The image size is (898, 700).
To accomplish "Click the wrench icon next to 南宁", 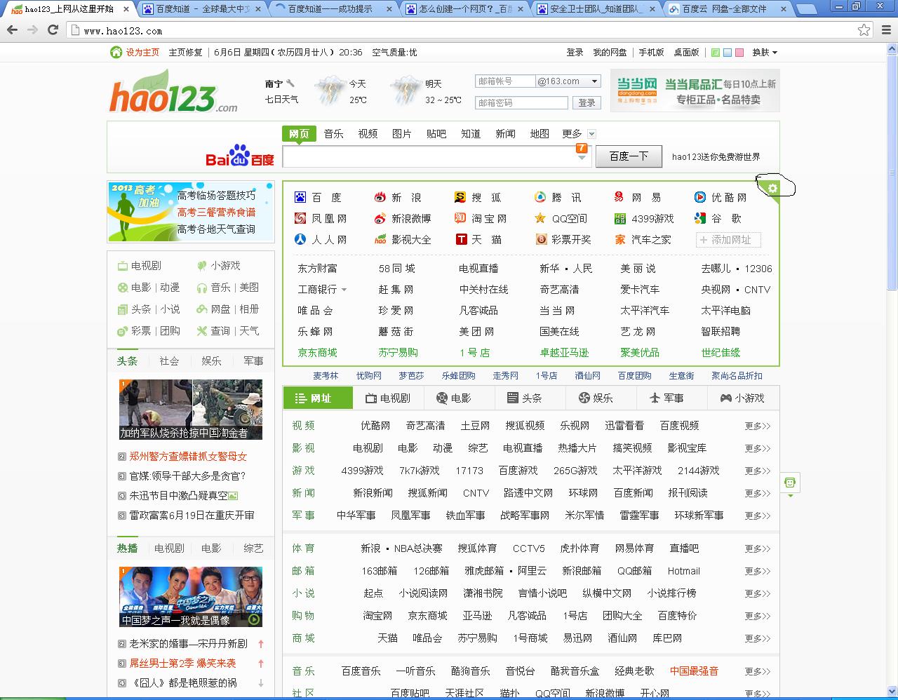I will coord(290,83).
